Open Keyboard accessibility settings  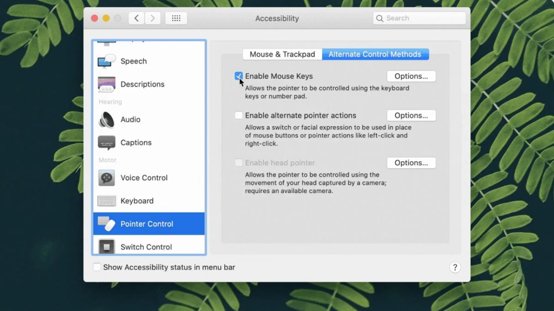(x=137, y=200)
